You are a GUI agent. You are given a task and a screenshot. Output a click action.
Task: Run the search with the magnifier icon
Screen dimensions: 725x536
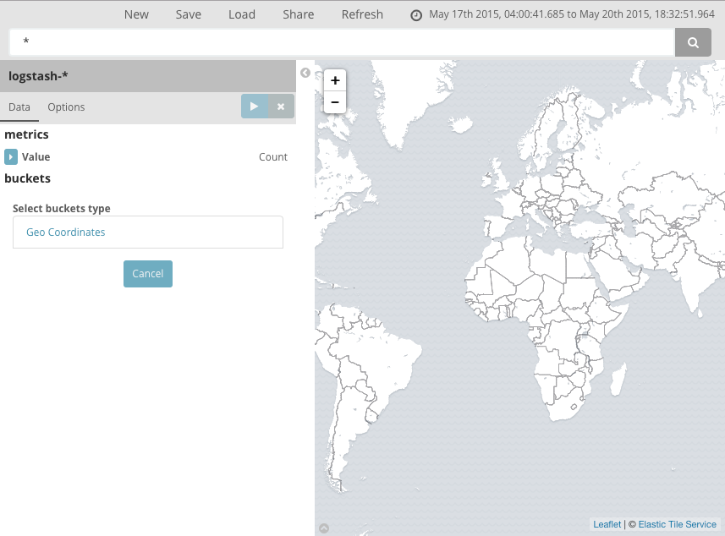[x=693, y=42]
